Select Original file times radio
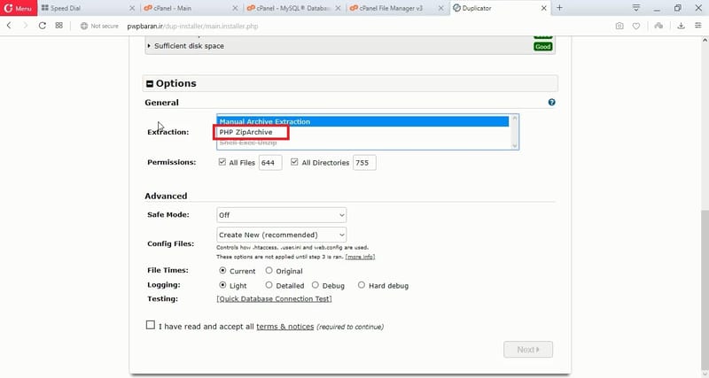709x378 pixels. click(x=269, y=271)
